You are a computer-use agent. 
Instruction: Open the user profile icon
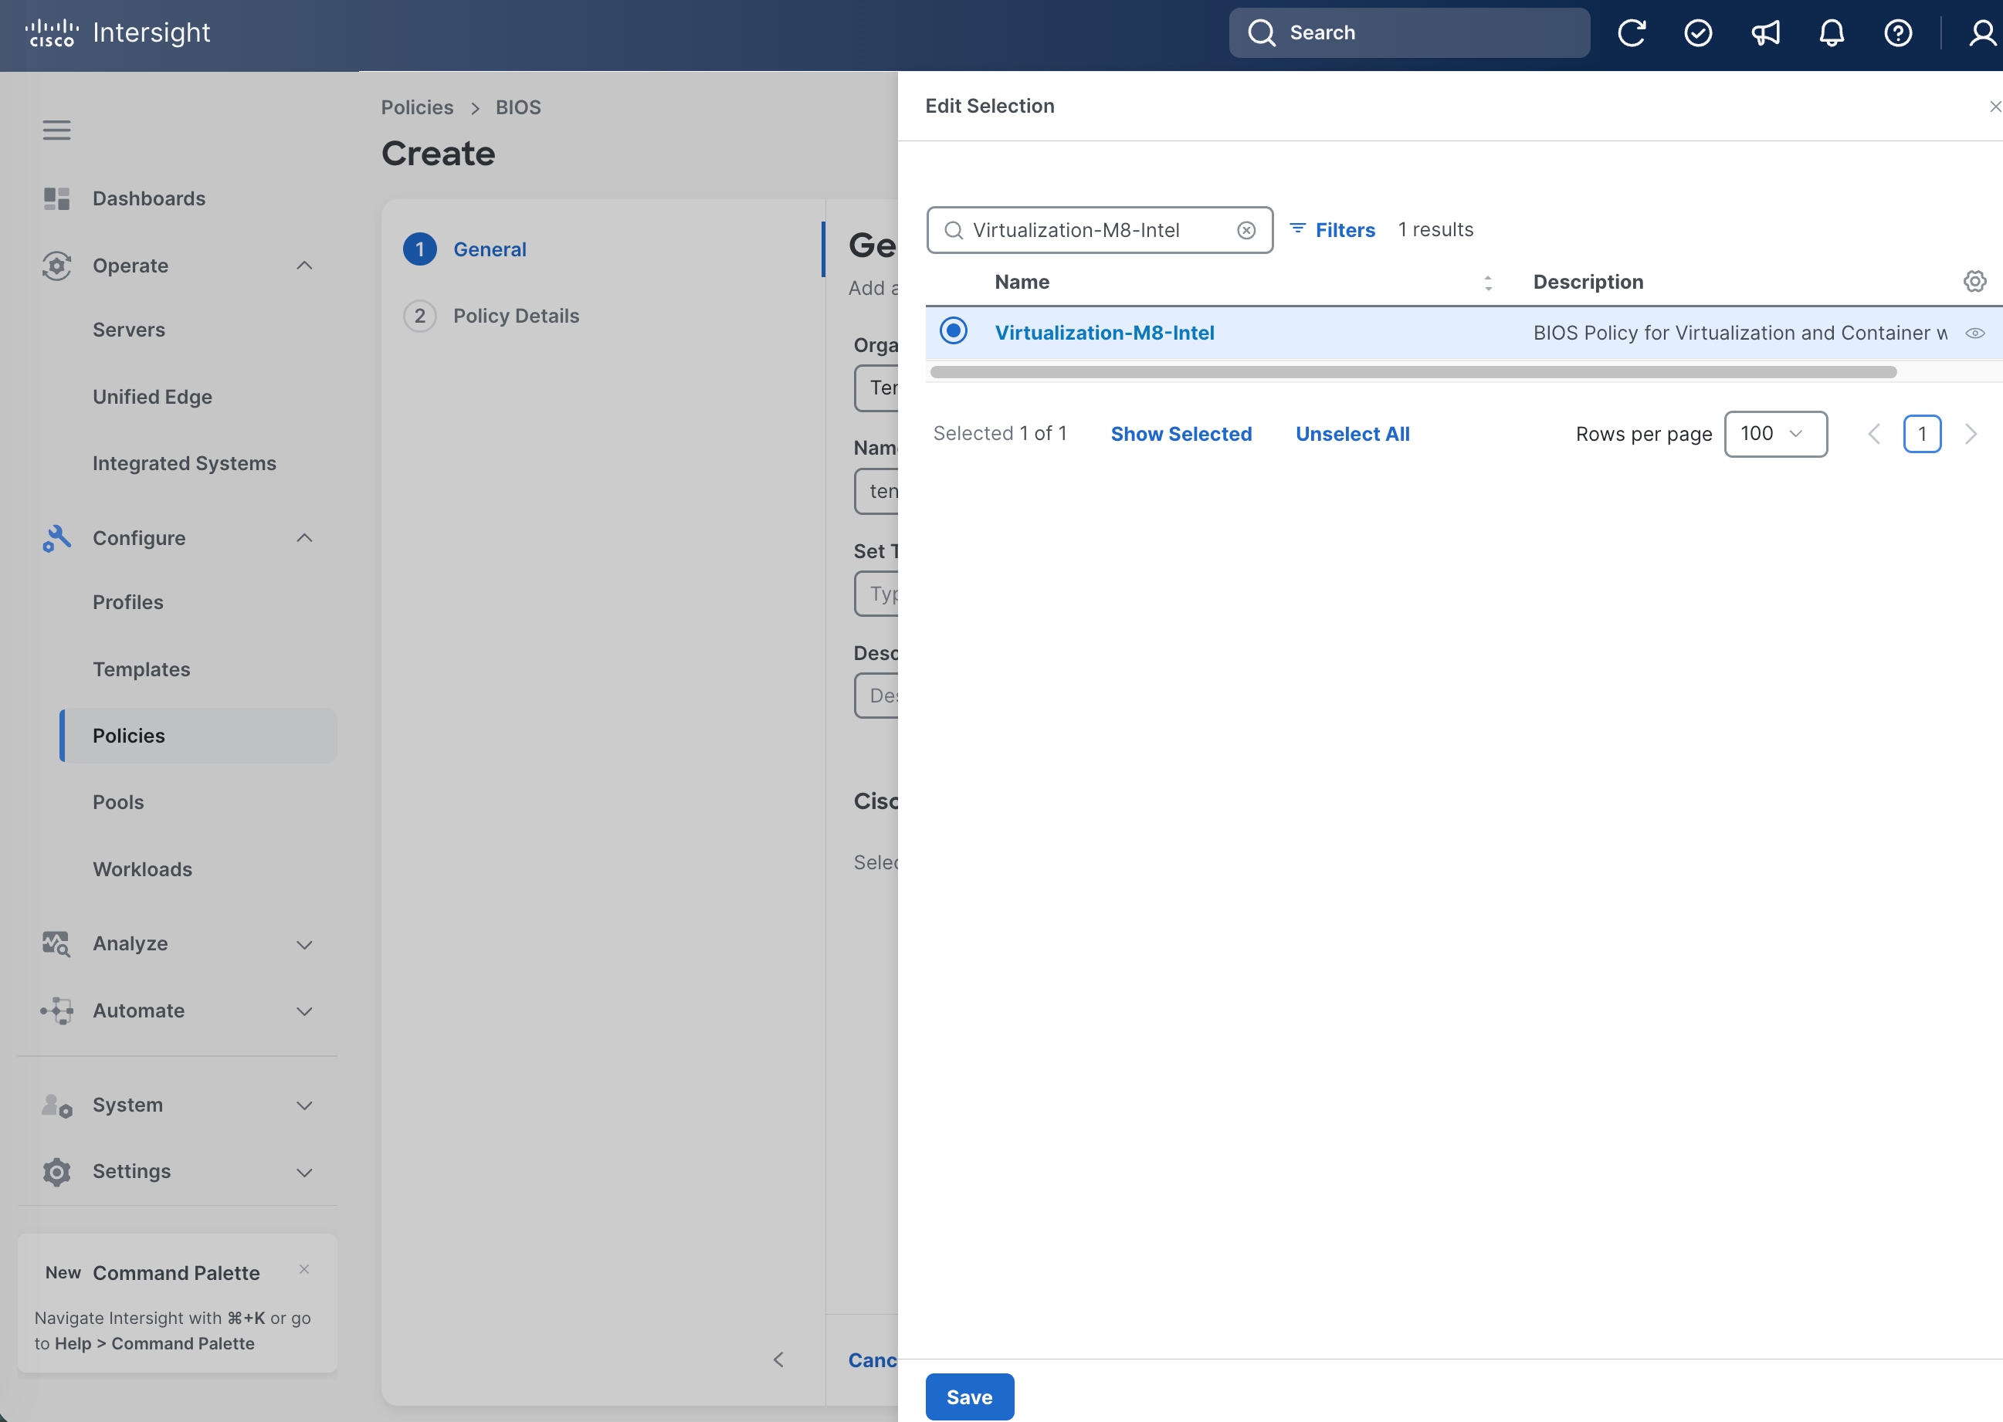click(1982, 33)
